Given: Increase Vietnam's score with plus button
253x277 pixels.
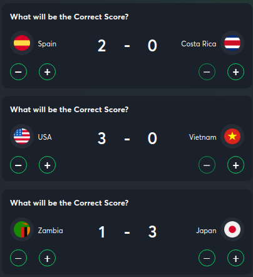Looking at the screenshot, I should (x=235, y=165).
